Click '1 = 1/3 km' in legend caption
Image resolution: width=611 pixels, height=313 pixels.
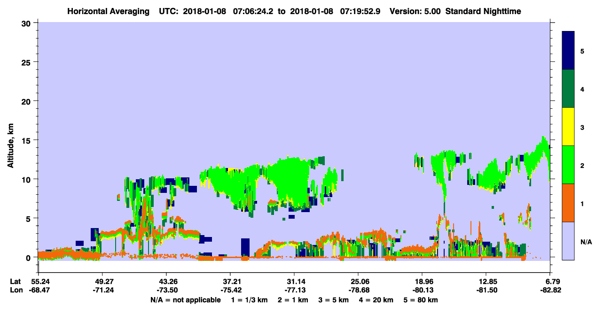(250, 299)
